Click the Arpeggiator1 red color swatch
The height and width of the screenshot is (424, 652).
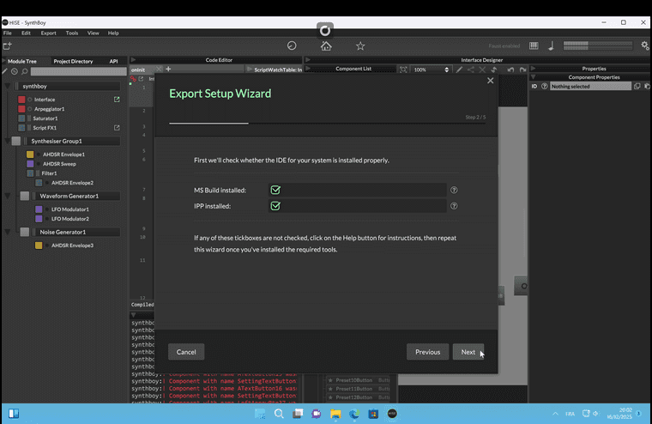click(x=21, y=109)
